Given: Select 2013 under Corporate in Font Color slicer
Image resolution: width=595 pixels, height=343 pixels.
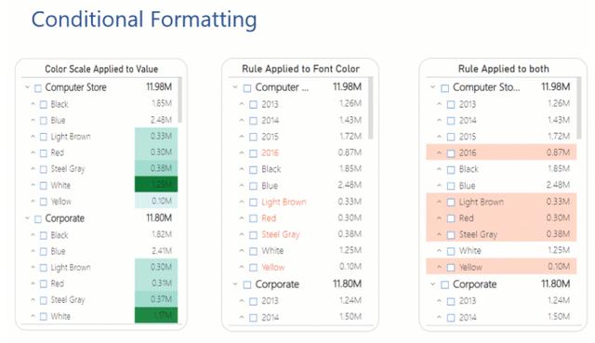Looking at the screenshot, I should point(298,301).
